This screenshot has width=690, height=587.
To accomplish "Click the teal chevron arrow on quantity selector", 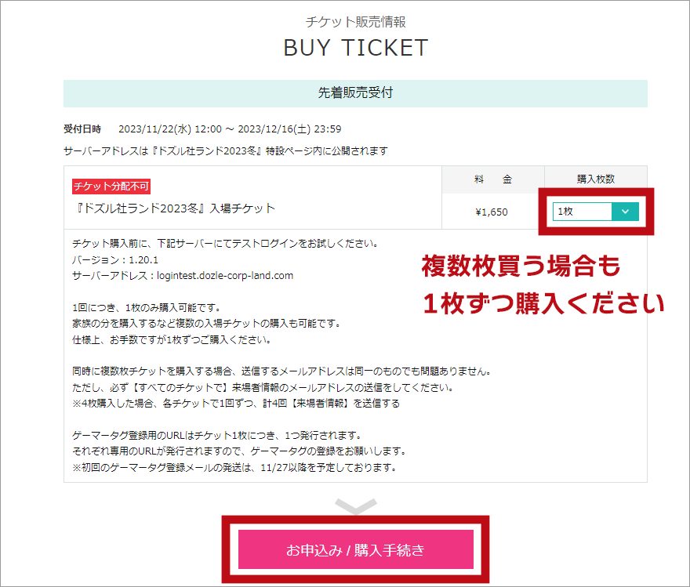I will pos(625,212).
